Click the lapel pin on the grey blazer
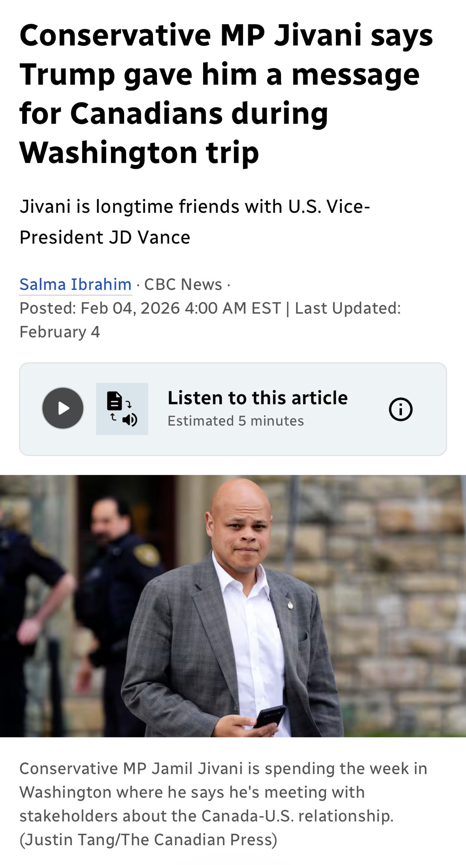 point(290,605)
